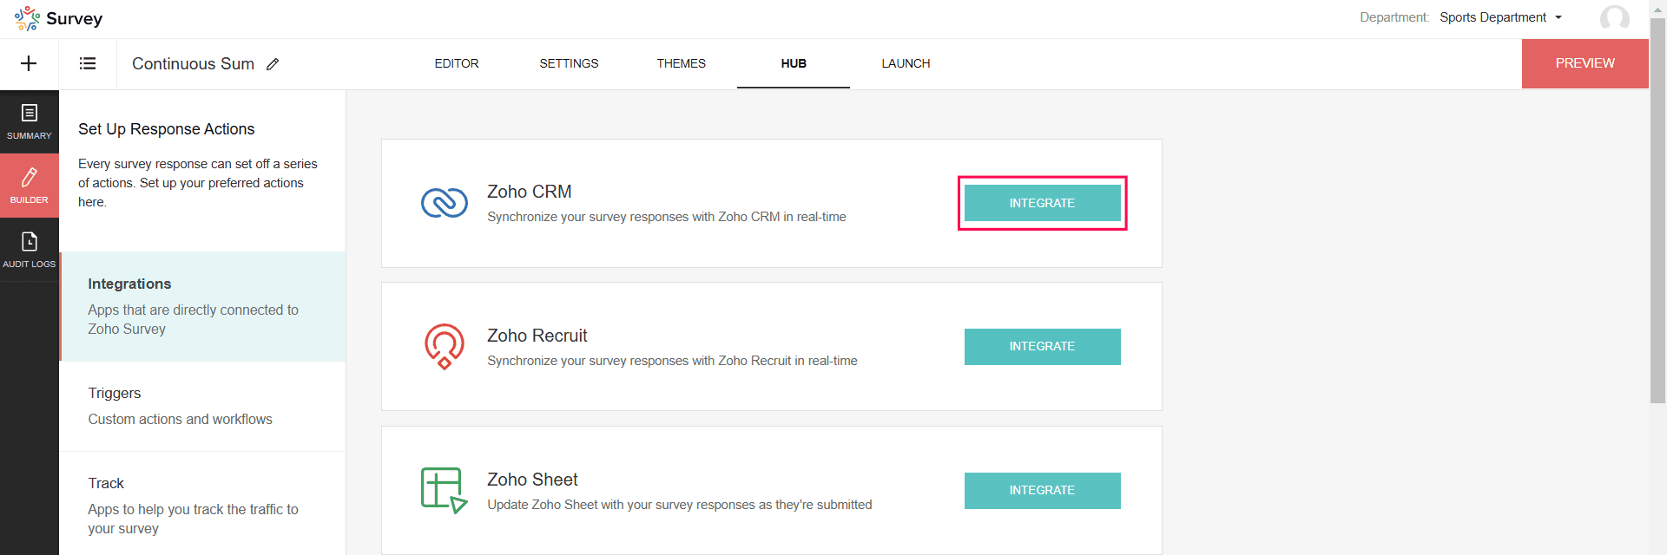Image resolution: width=1667 pixels, height=555 pixels.
Task: Click the Continuous Sum survey title
Action: 193,64
